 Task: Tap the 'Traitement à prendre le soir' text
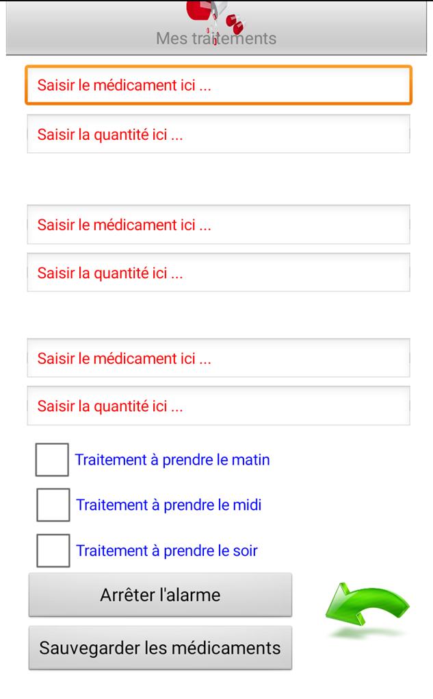coord(167,551)
